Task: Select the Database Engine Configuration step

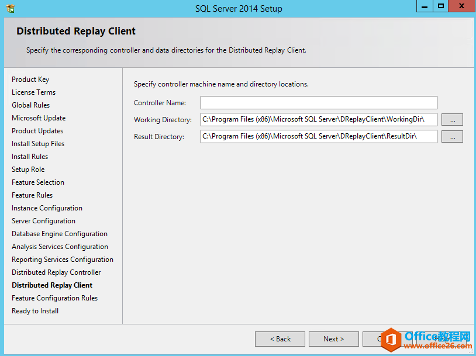Action: (60, 234)
